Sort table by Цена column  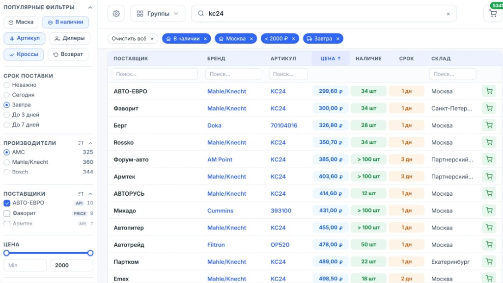[331, 58]
